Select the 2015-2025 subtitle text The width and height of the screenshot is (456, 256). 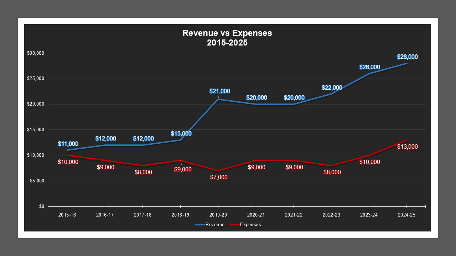(227, 42)
